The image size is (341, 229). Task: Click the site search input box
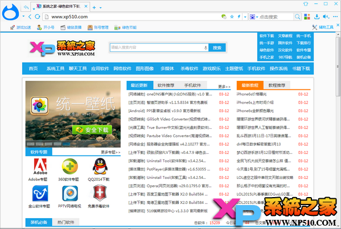pos(157,47)
